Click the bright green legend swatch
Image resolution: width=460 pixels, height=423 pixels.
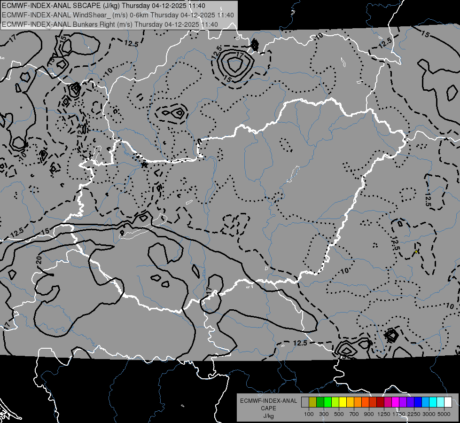[x=327, y=402]
